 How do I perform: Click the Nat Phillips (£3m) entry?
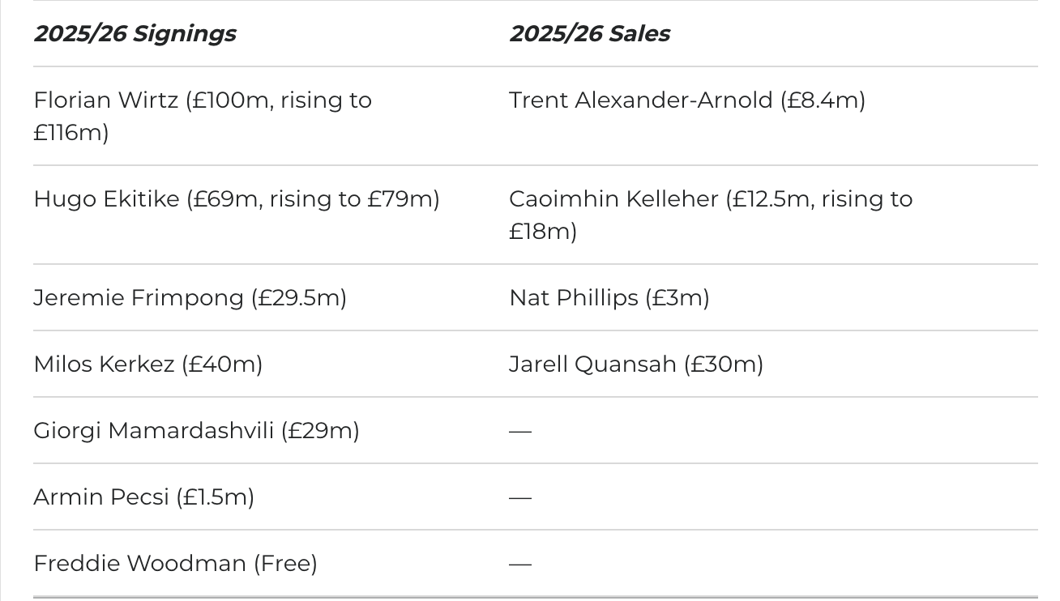coord(609,298)
